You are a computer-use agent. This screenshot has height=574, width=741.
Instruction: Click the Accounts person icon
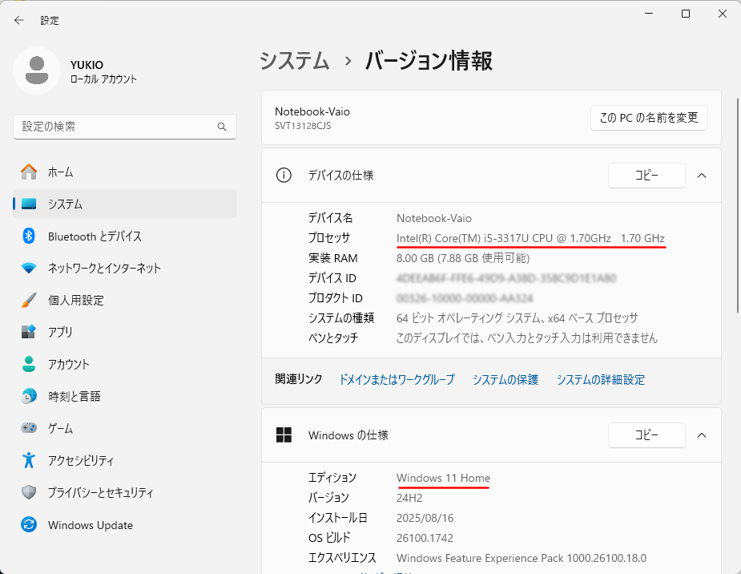click(x=29, y=364)
